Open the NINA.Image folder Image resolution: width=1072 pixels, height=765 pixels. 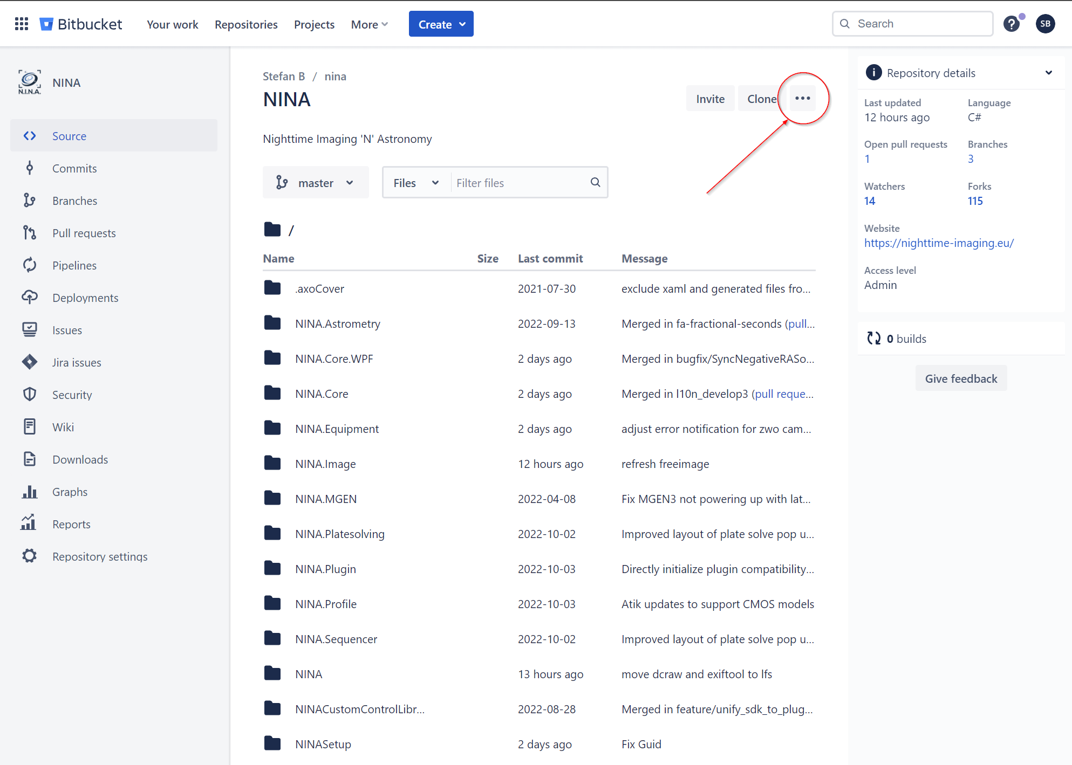click(325, 464)
